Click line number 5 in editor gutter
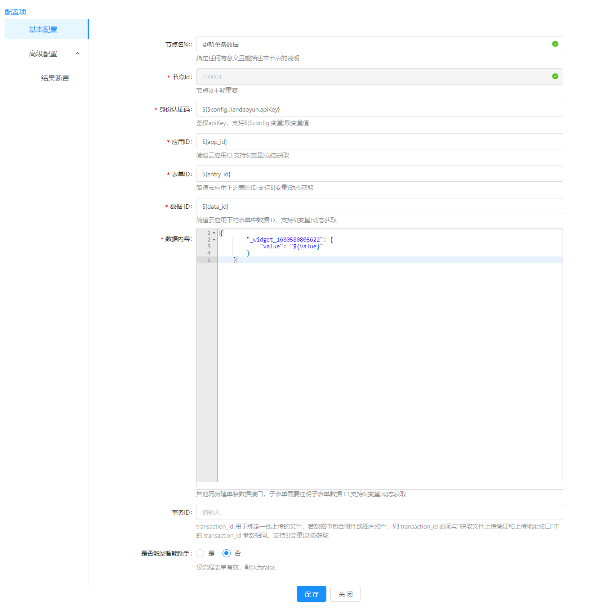This screenshot has width=597, height=610. (209, 260)
